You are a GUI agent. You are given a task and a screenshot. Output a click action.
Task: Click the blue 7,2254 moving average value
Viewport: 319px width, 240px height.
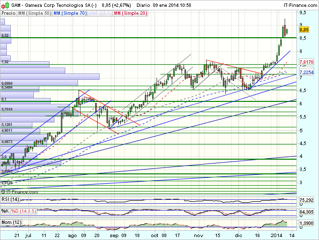tap(306, 72)
